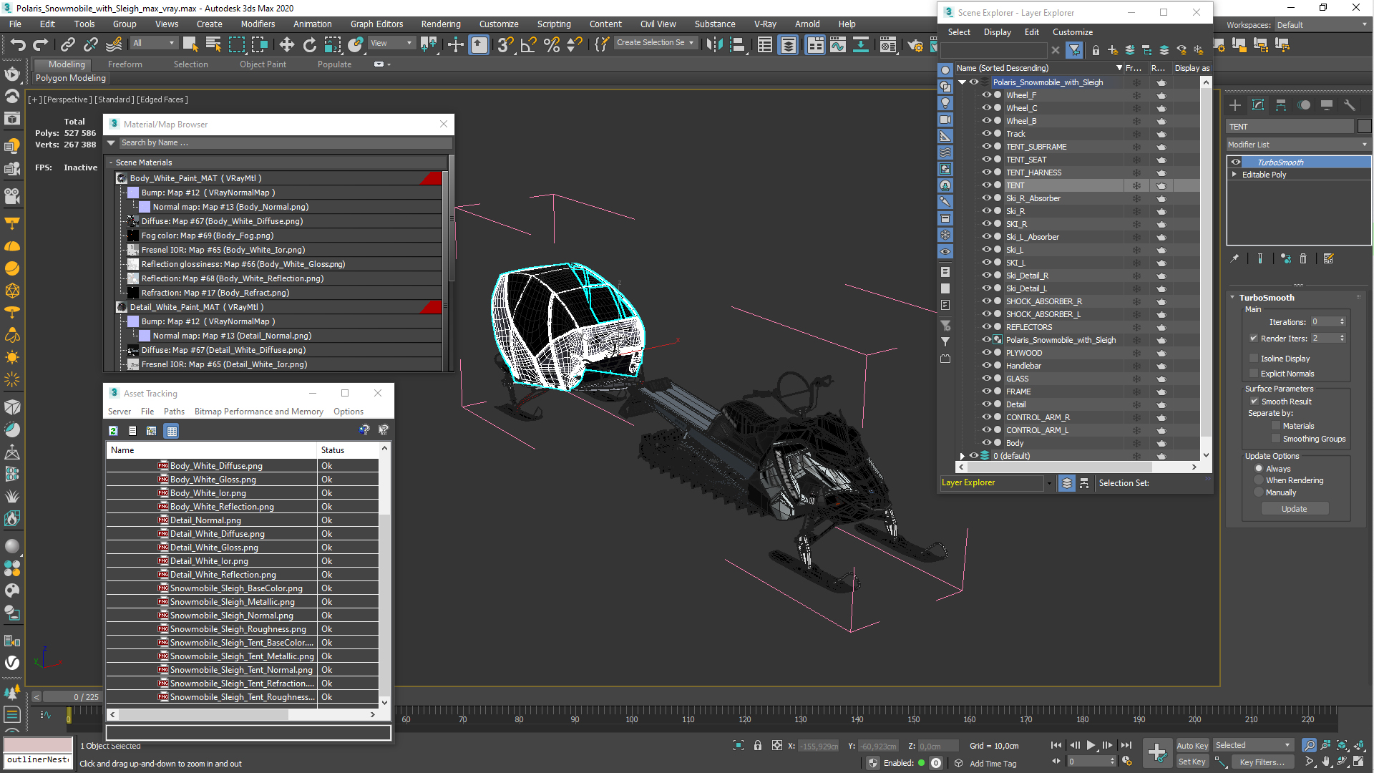Open the Modifier List dropdown

1298,145
